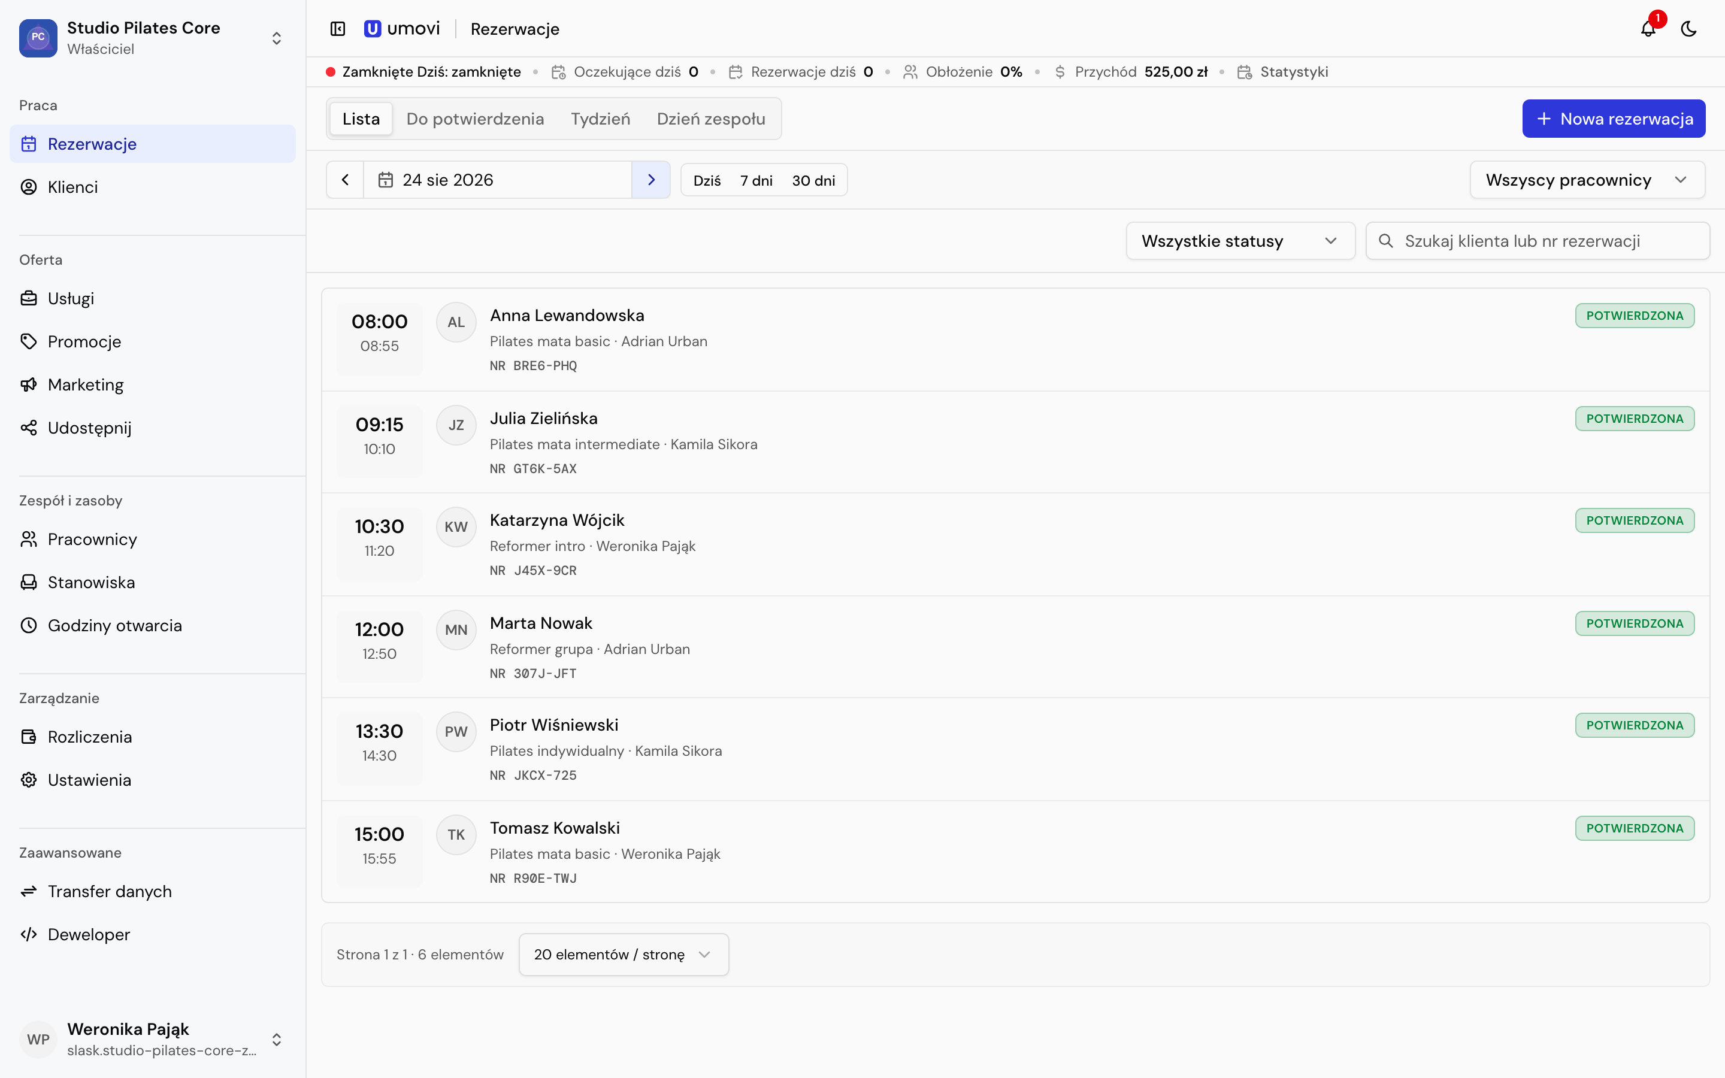
Task: Expand Studio Pilates Core switcher
Action: (153, 38)
